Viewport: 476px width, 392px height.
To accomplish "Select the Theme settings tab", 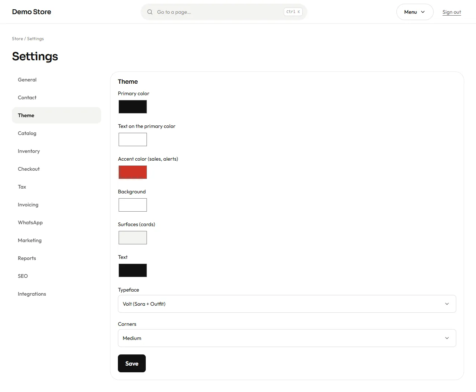I will coord(57,115).
